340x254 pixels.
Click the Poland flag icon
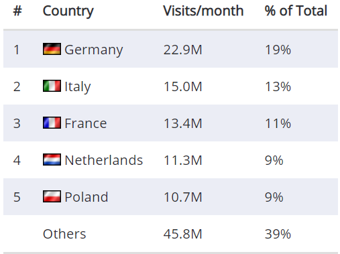[x=52, y=196]
